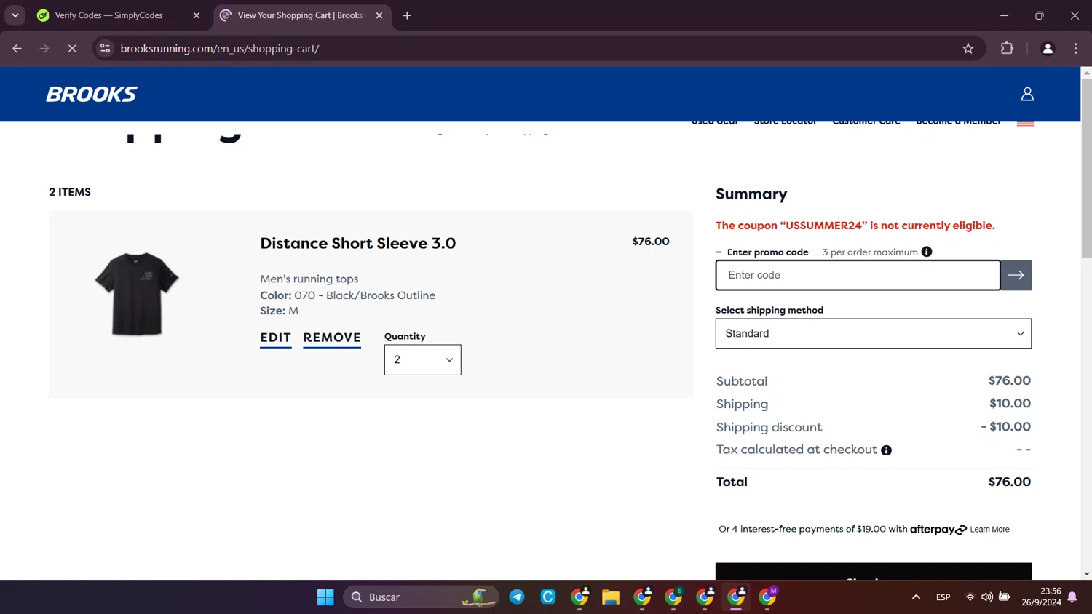This screenshot has height=614, width=1092.
Task: Open Chrome extensions puzzle icon
Action: (x=1007, y=49)
